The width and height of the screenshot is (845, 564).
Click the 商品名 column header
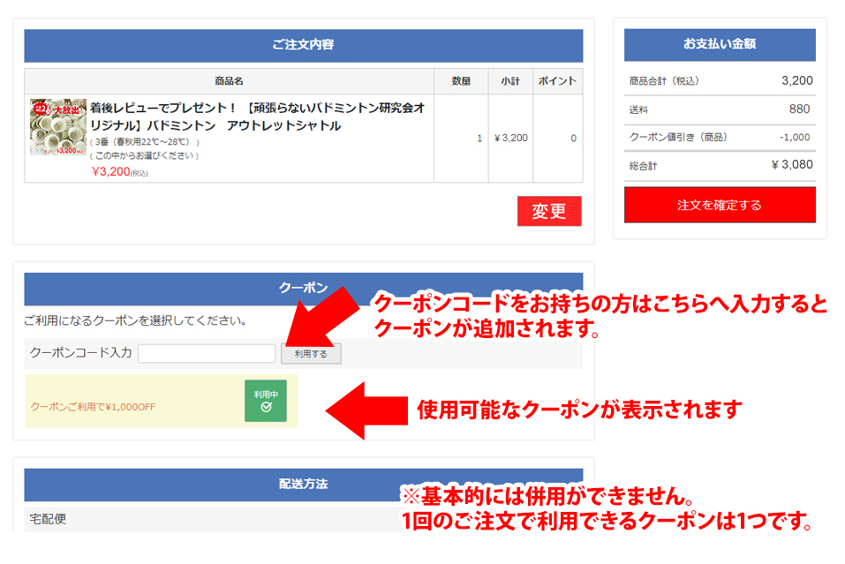coord(229,81)
